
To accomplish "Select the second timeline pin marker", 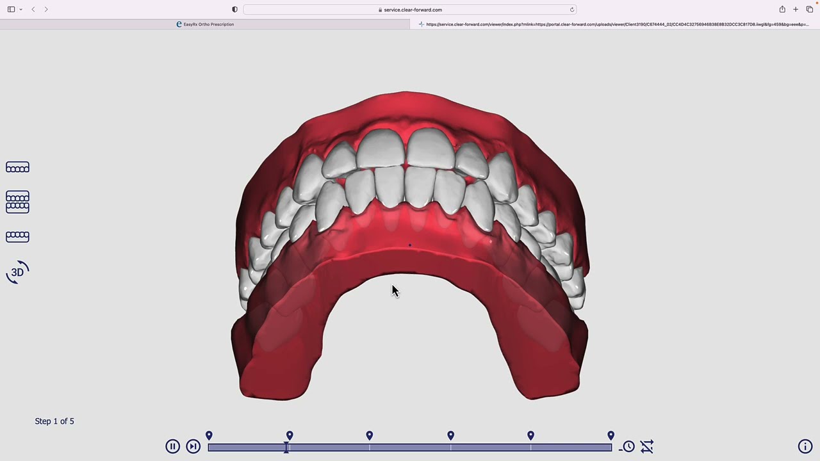I will (290, 435).
